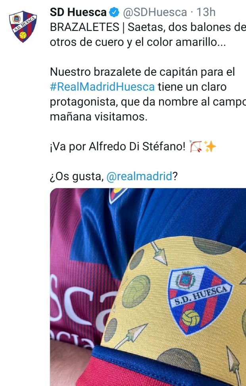Screen dimensions: 246x386
Task: Click the arrow illustration above the armband crest
Action: 159,253
